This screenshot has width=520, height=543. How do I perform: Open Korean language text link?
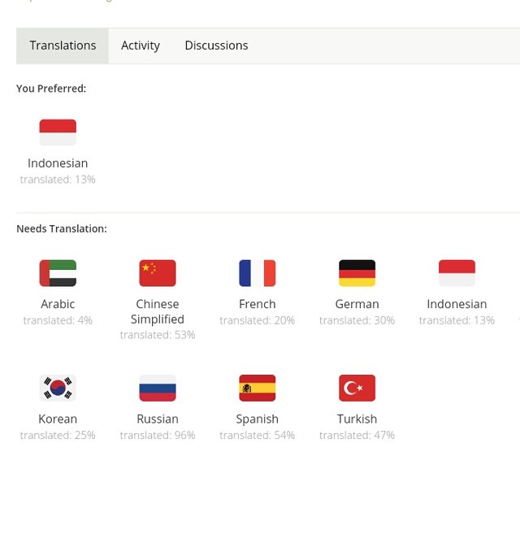click(58, 419)
